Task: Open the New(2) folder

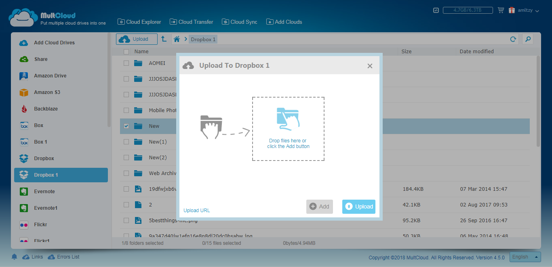Action: tap(158, 157)
